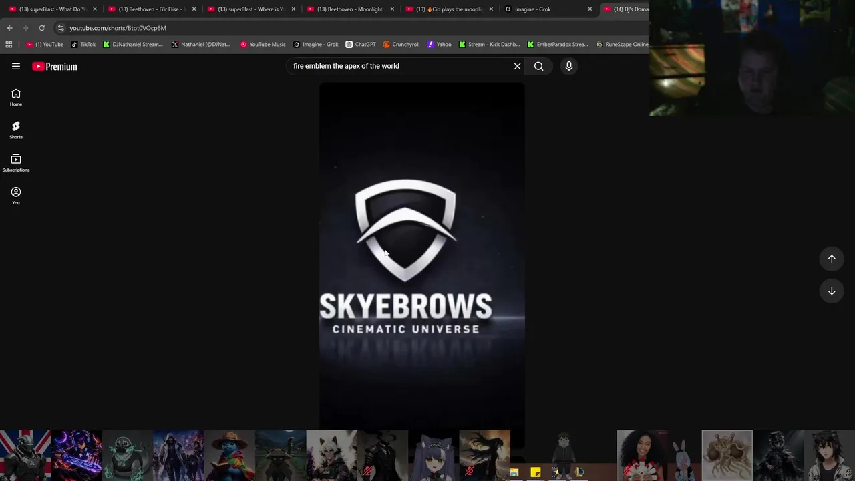Open 'Nathaniel (@DJNat...' X bookmark

(x=200, y=45)
